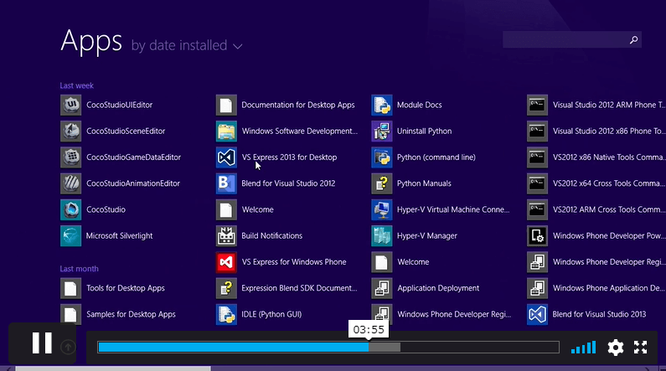Select the Visual Studio 2012 x86 Phone Tools label
Viewport: 666px width, 371px height.
pyautogui.click(x=609, y=131)
